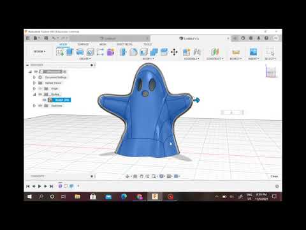Switch to the Solid tab
The image size is (306, 230).
tap(63, 44)
